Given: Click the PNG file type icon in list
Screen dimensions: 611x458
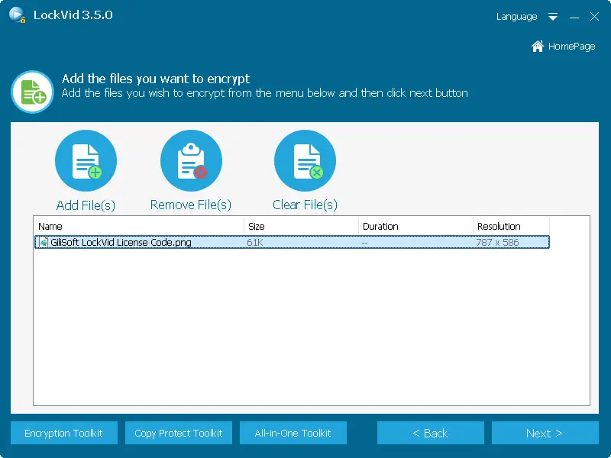Looking at the screenshot, I should coord(44,243).
